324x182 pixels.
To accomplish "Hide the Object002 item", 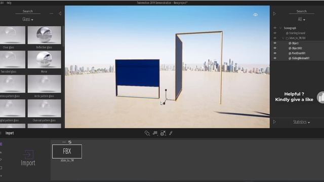I will (275, 48).
